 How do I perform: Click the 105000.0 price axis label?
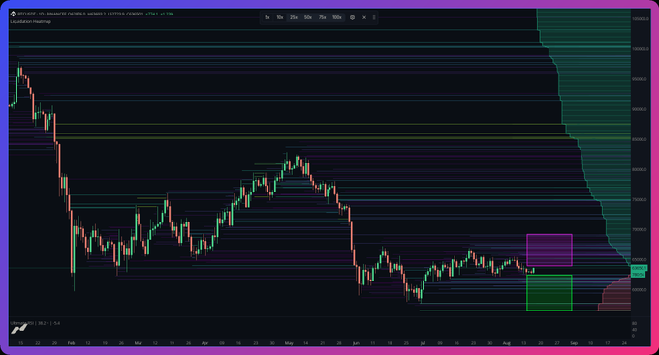[x=640, y=19]
